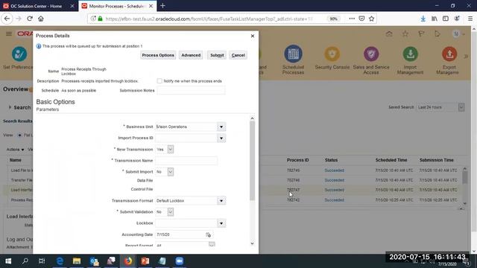Screen dimensions: 477x268
Task: Open the Submit Import dropdown
Action: pos(171,172)
